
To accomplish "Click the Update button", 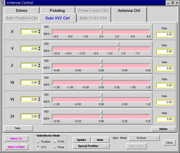I will (x=81, y=140).
